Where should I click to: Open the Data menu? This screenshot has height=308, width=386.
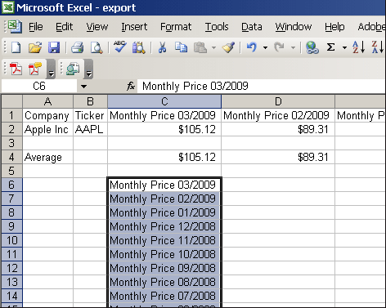tap(252, 27)
